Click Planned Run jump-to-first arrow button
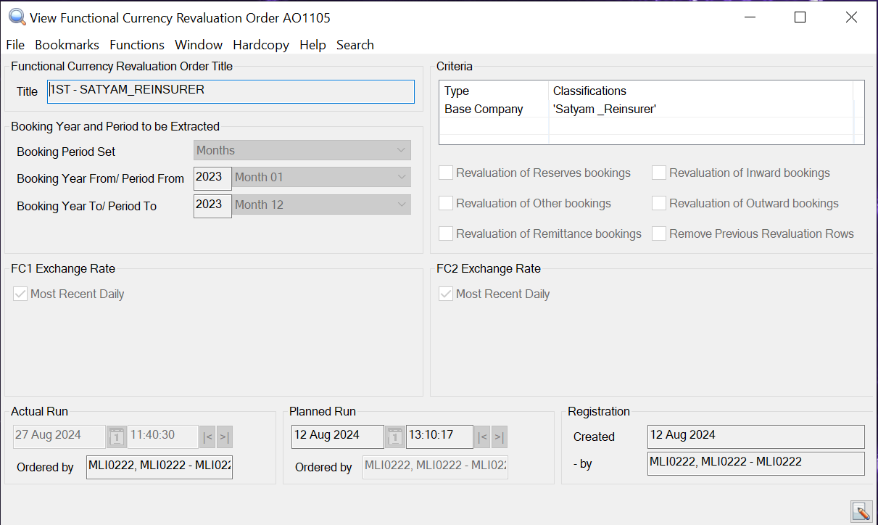 tap(482, 437)
